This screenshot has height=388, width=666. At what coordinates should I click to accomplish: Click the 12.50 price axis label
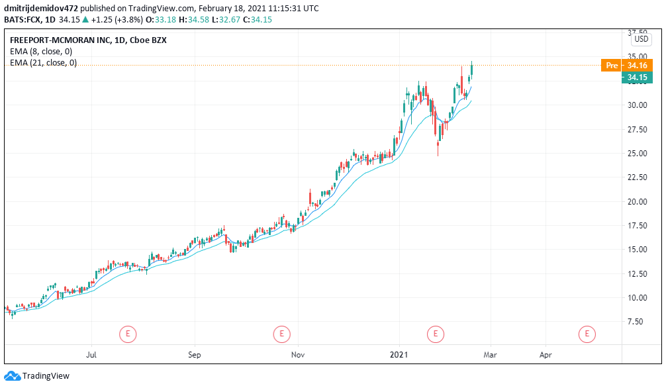(638, 273)
